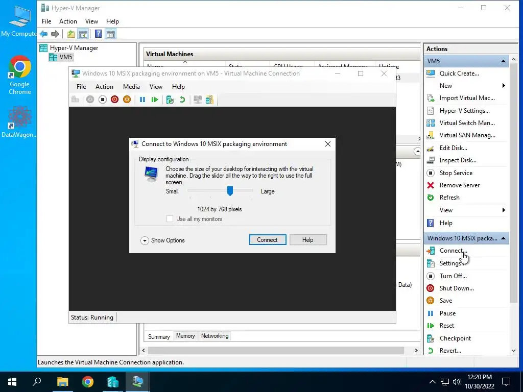
Task: Click the red Shut Down toolbar icon
Action: [x=115, y=100]
